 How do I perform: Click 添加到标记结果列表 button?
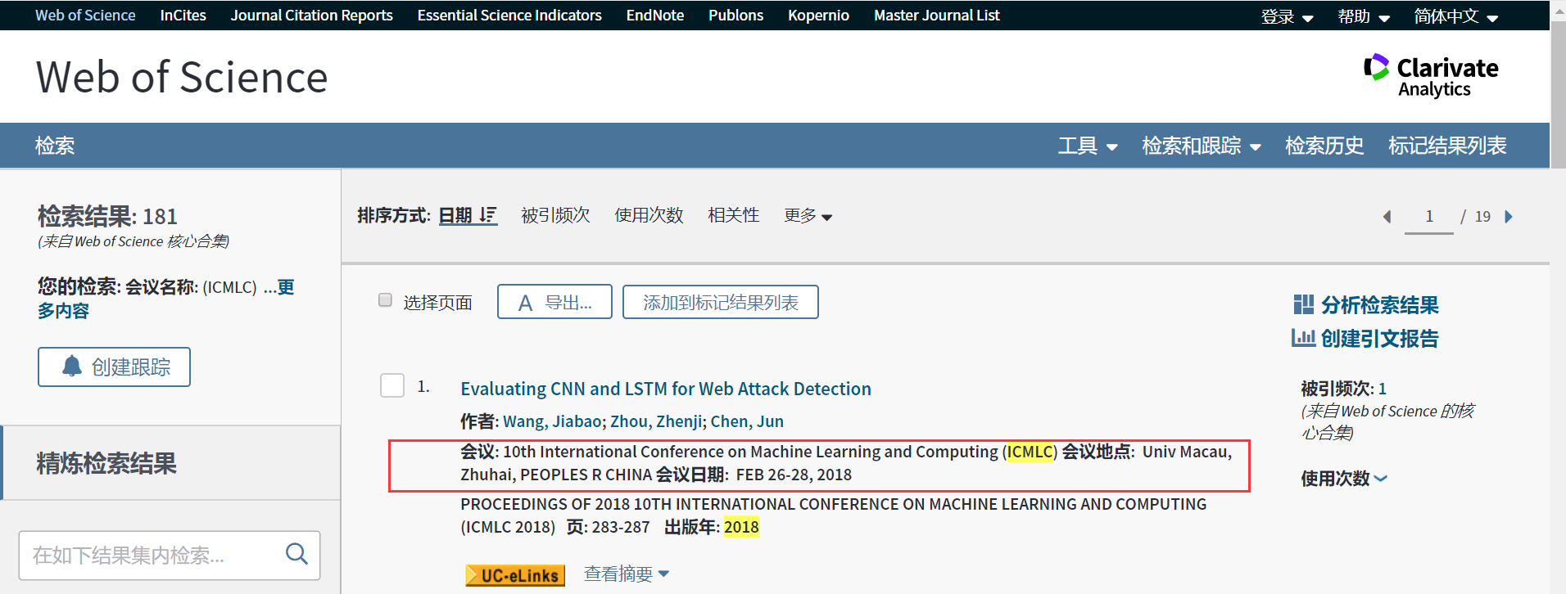coord(720,302)
